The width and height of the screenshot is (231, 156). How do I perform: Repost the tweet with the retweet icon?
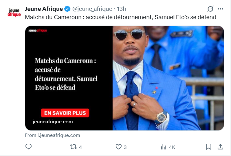pos(74,147)
